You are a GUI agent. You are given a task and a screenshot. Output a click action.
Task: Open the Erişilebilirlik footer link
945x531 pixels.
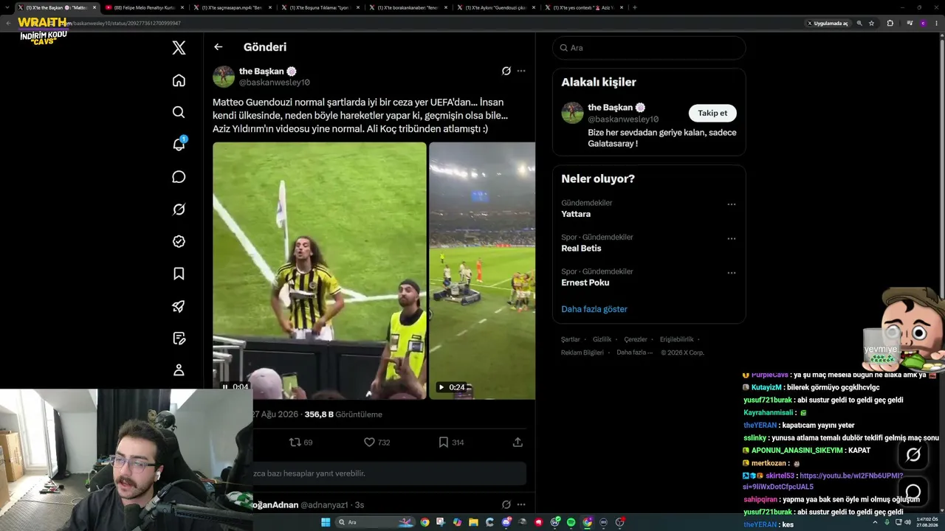pos(677,339)
